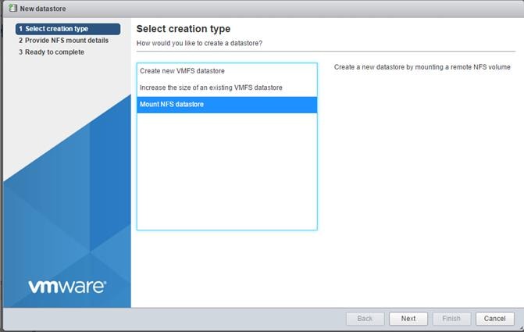The width and height of the screenshot is (524, 332).
Task: Click 'How would you like to create a datastore?' text
Action: 199,44
